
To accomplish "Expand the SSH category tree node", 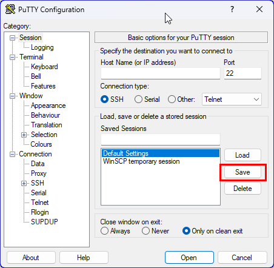I will [x=24, y=183].
